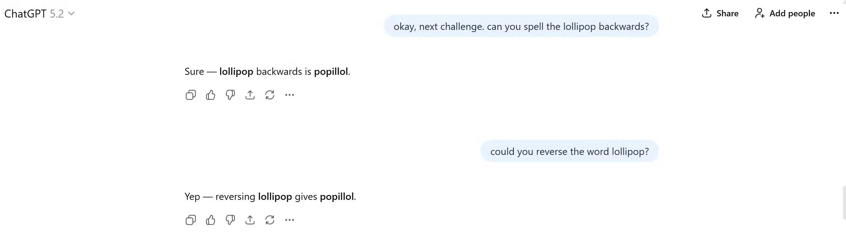Thumbs up the first lollipop response
The height and width of the screenshot is (243, 846).
211,95
